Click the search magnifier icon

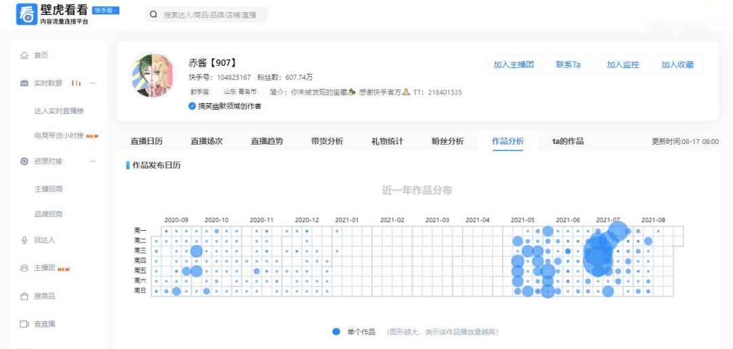153,14
